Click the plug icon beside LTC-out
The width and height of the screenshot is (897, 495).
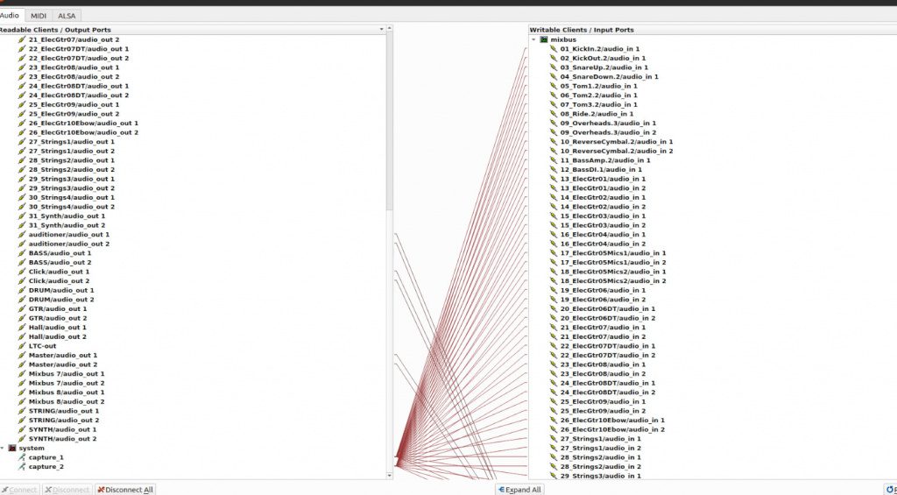tap(22, 346)
